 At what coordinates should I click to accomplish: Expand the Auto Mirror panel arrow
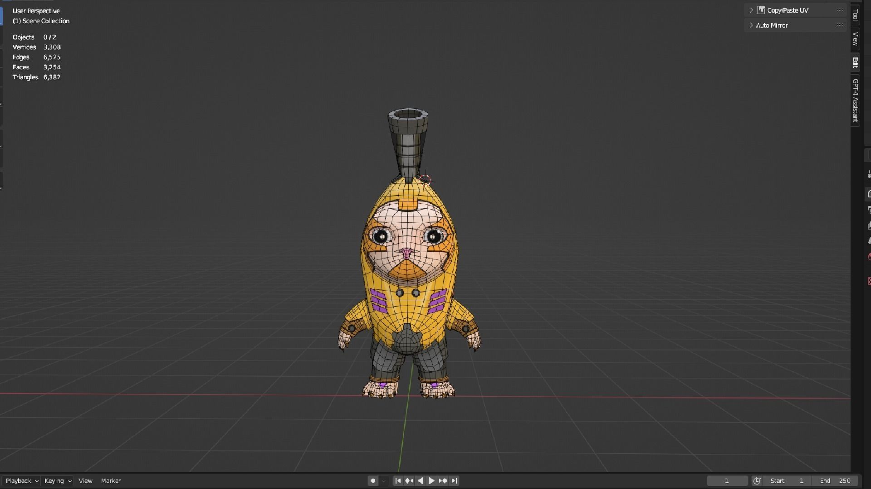[x=751, y=25]
